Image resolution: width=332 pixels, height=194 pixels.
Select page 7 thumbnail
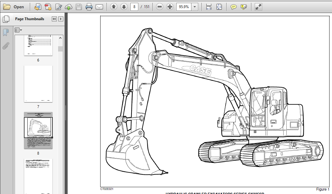click(x=38, y=84)
